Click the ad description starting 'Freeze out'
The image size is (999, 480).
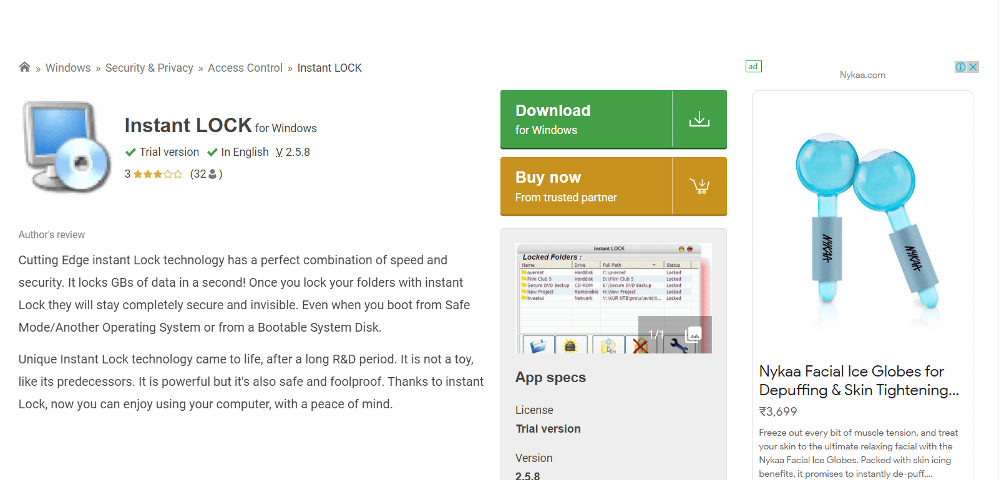click(x=859, y=453)
